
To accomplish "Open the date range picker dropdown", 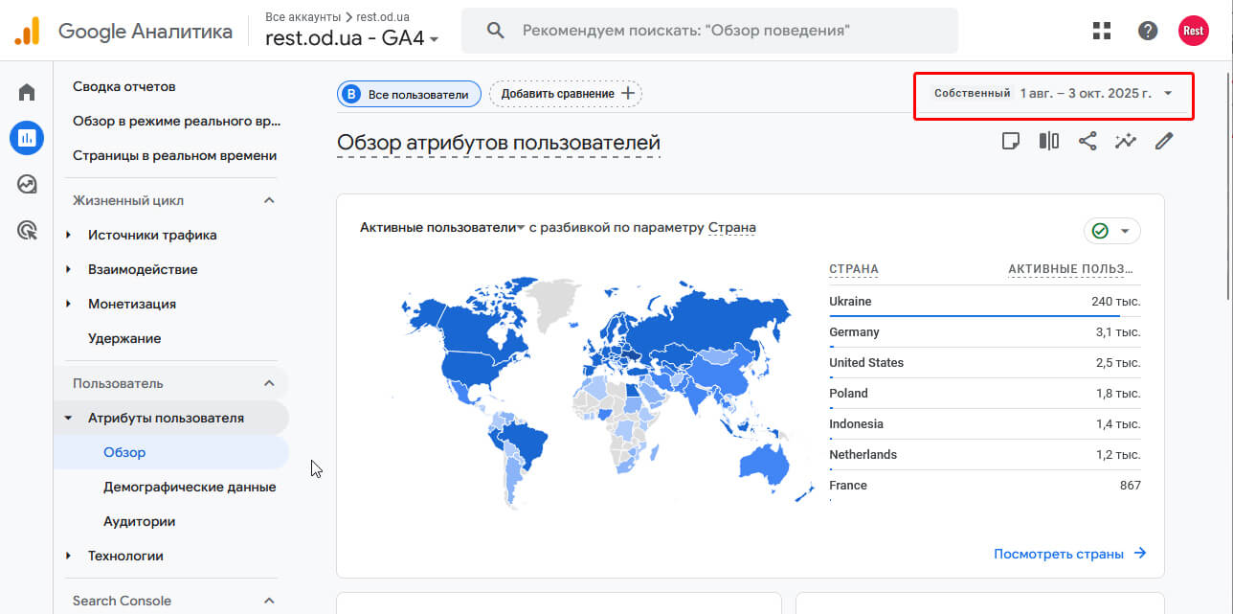I will (x=1054, y=94).
